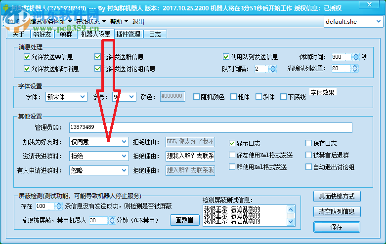This screenshot has height=244, width=386.
Task: Open the 日志 tab
Action: click(x=155, y=34)
